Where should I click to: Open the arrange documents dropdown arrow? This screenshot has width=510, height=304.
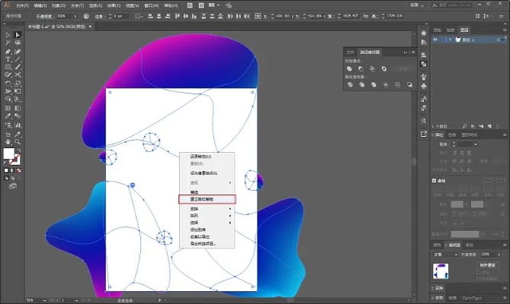[x=218, y=5]
